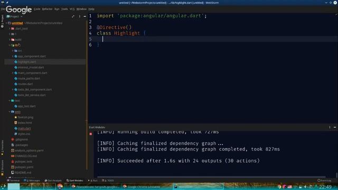Collapse the test folder

coord(10,101)
